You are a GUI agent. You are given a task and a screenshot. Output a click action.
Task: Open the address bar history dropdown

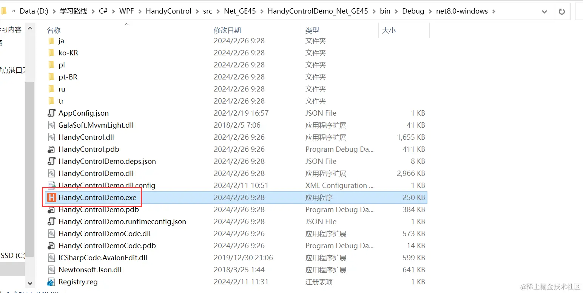(544, 11)
